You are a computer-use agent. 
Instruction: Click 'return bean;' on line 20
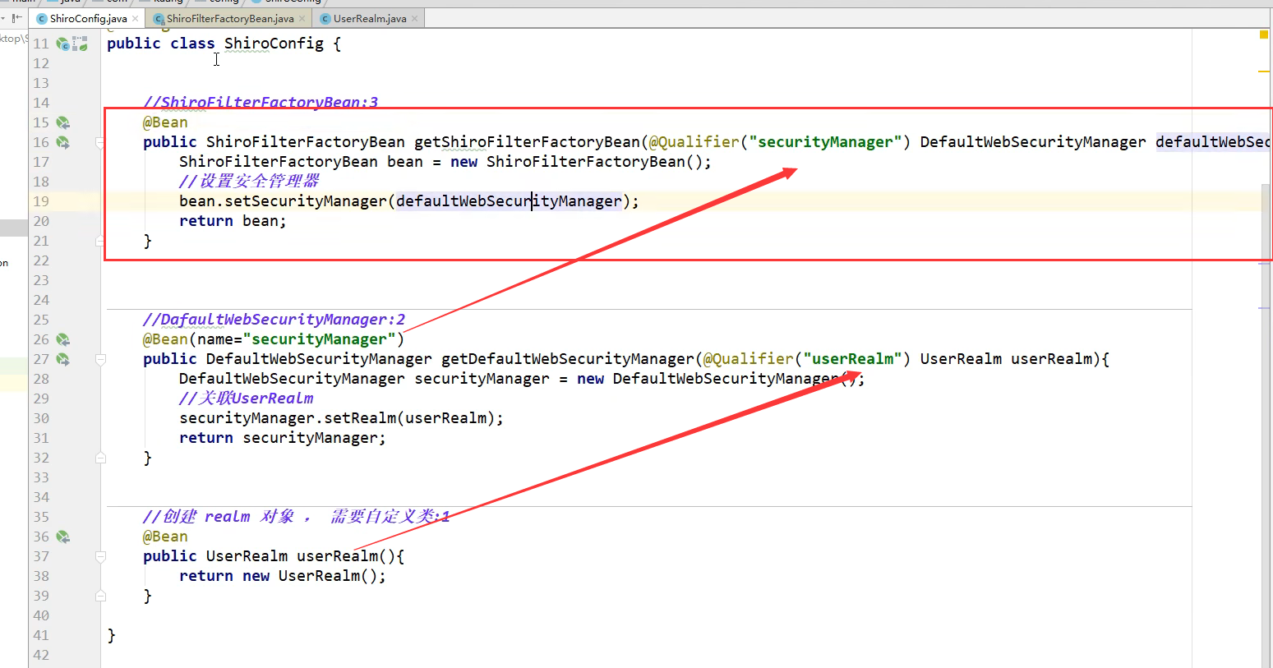pos(233,221)
